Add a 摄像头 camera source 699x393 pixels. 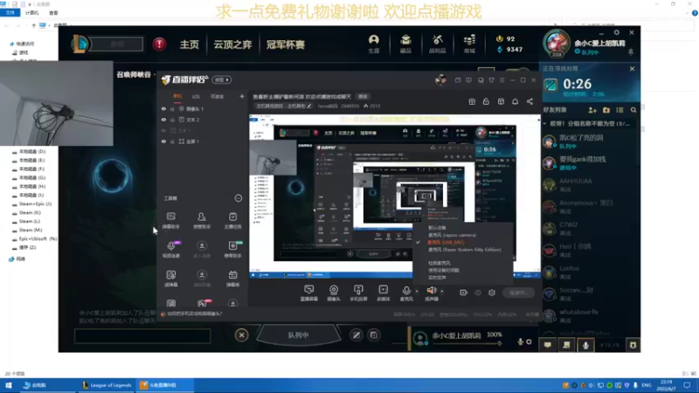coord(334,293)
